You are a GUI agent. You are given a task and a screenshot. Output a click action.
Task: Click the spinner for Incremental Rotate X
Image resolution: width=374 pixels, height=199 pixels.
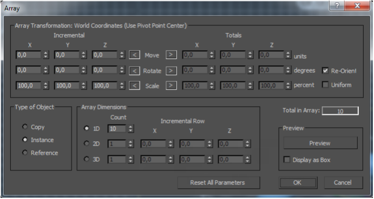click(45, 70)
